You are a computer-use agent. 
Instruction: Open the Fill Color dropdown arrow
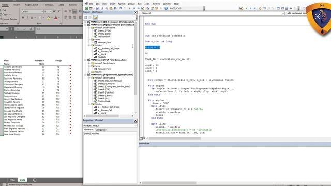[52, 18]
